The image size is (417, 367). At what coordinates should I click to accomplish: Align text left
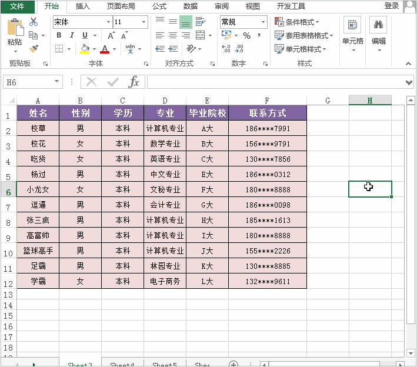(x=160, y=35)
